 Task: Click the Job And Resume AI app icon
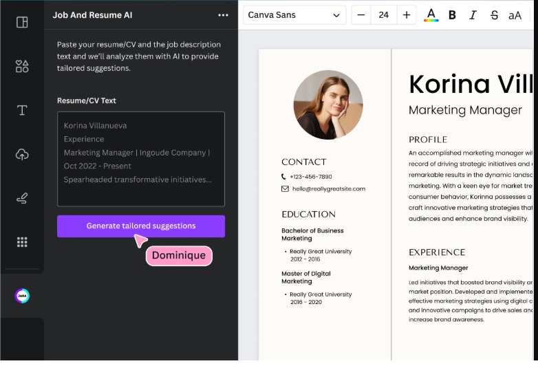22,296
